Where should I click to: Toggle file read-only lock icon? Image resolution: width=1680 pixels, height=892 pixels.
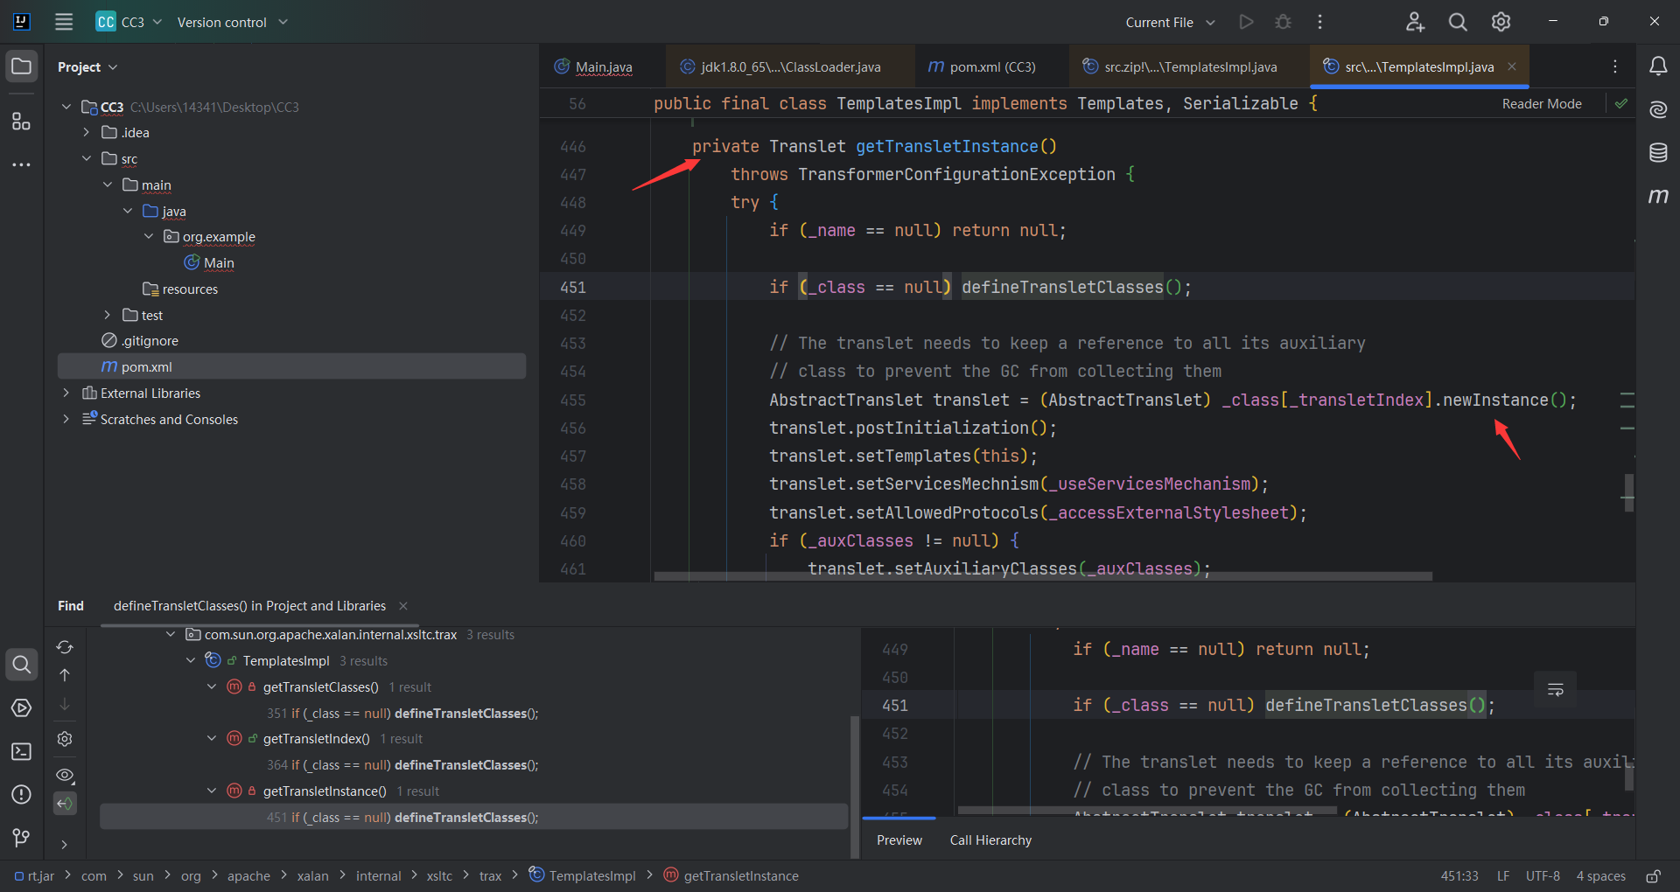pyautogui.click(x=1654, y=876)
